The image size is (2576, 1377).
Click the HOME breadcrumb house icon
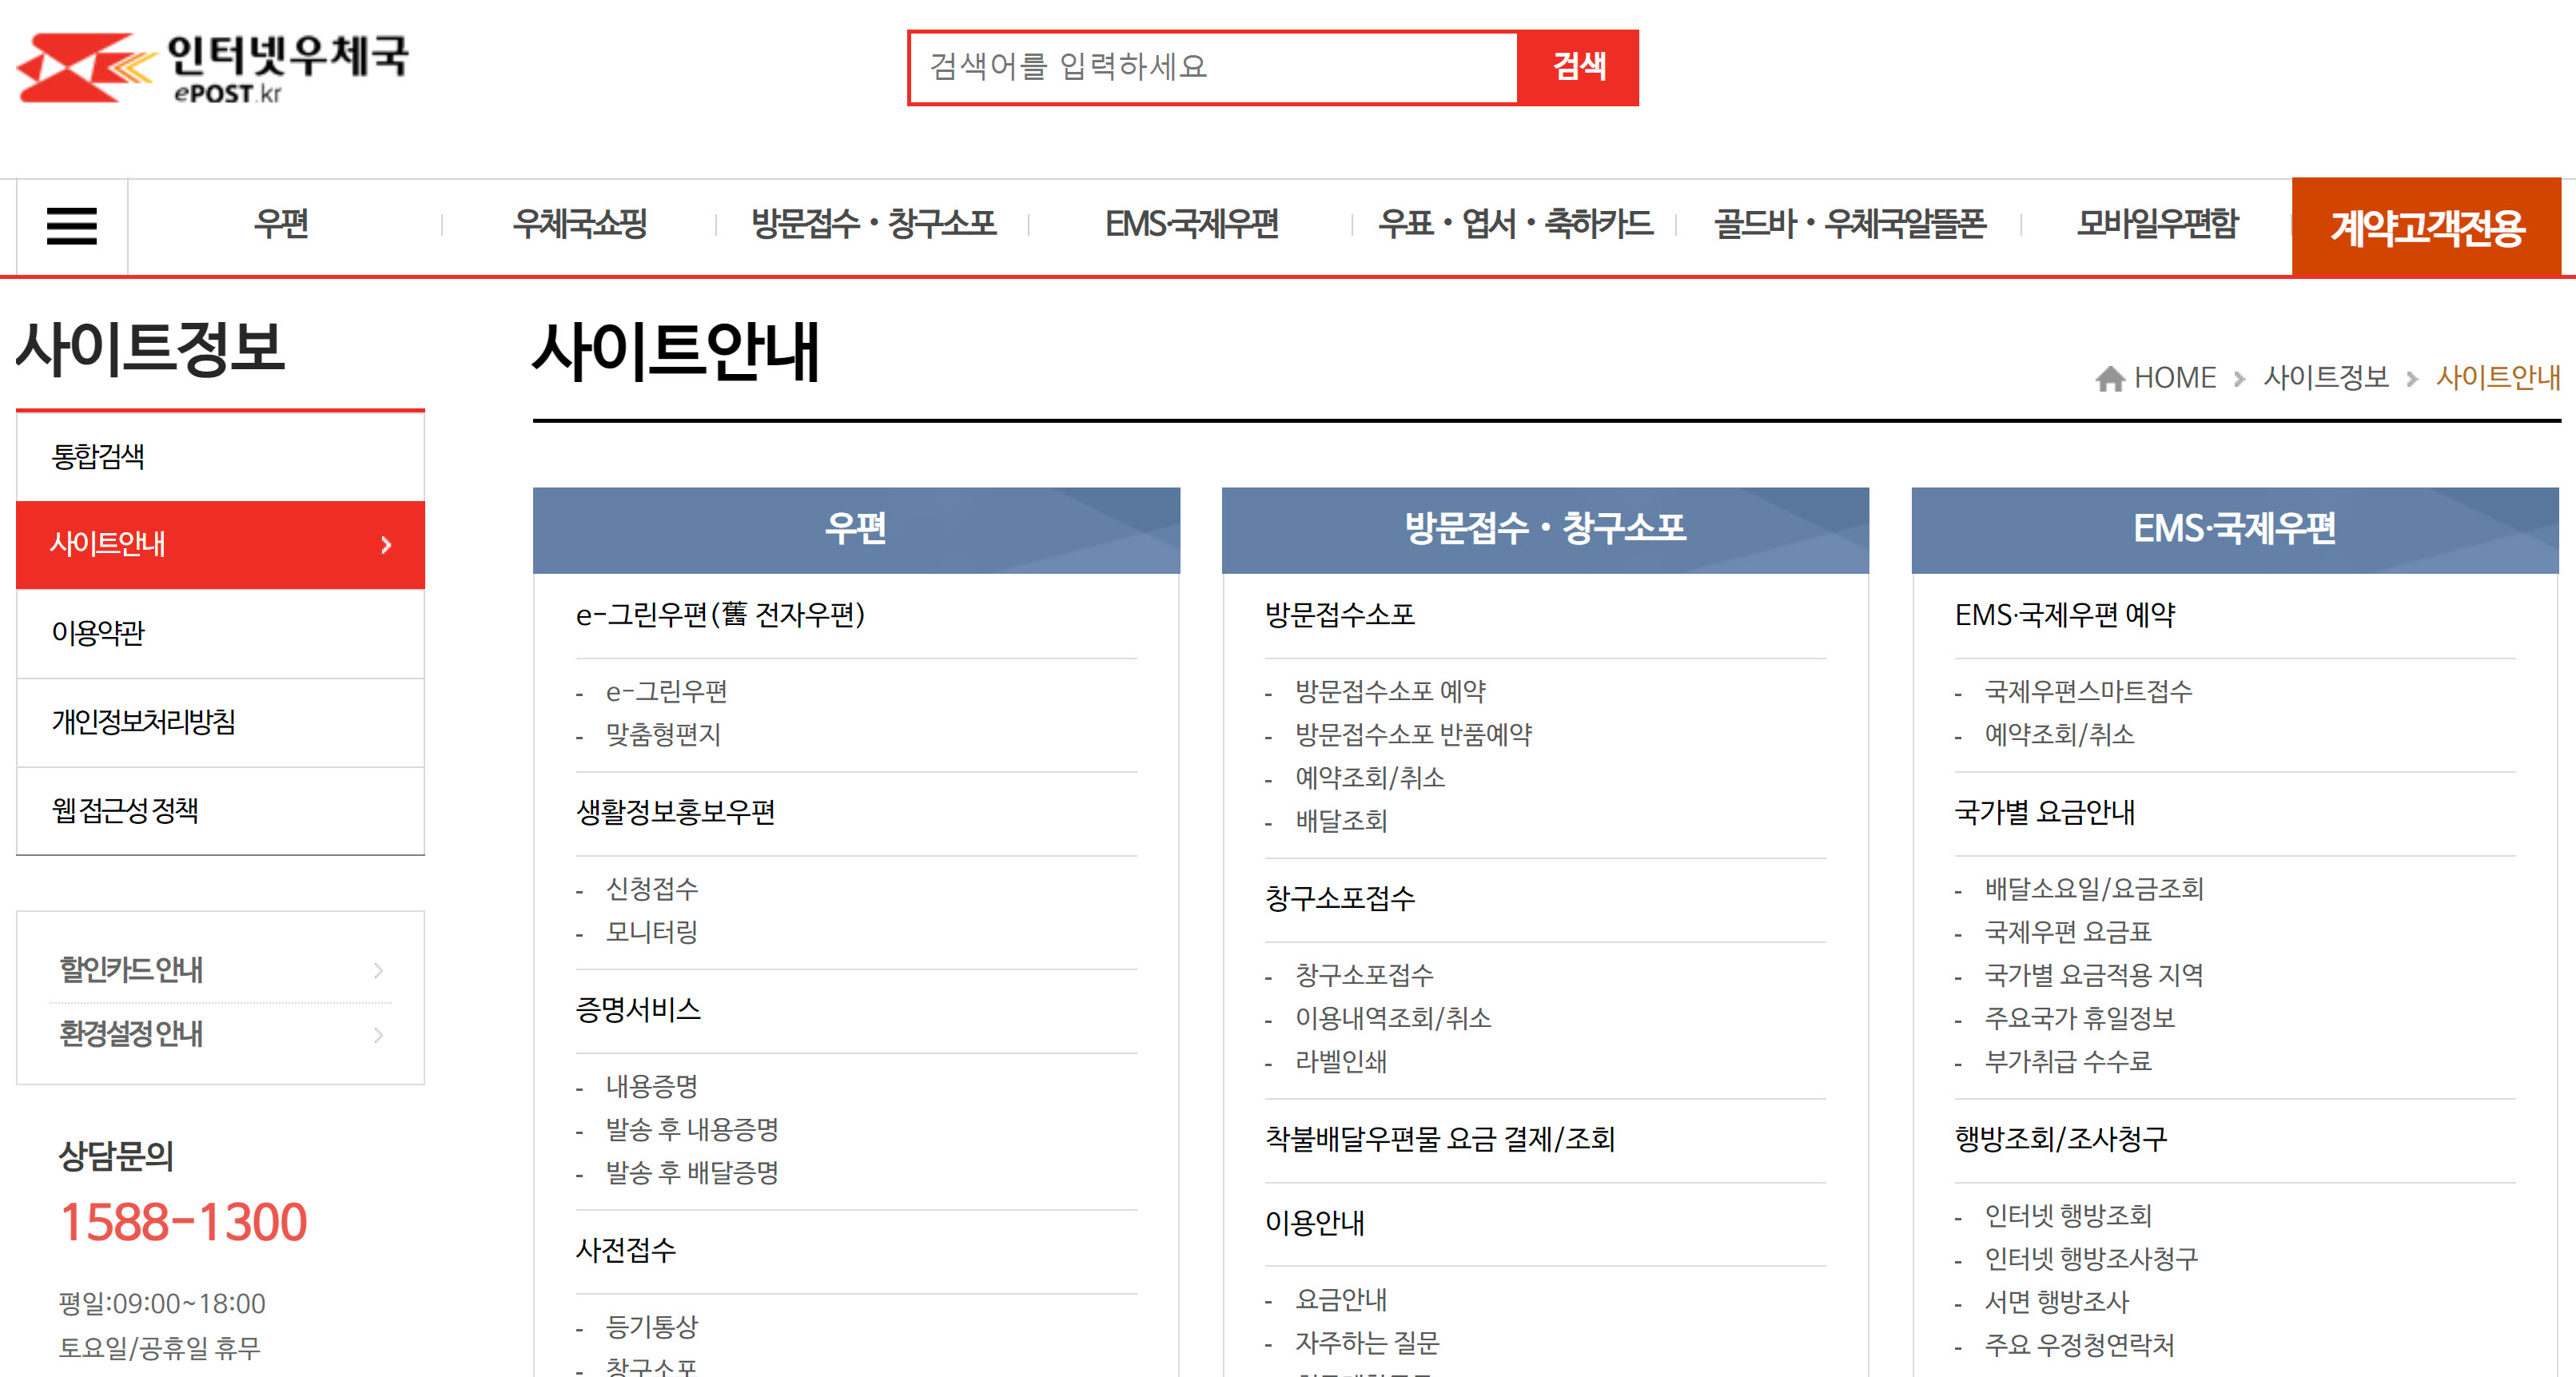pyautogui.click(x=2109, y=378)
